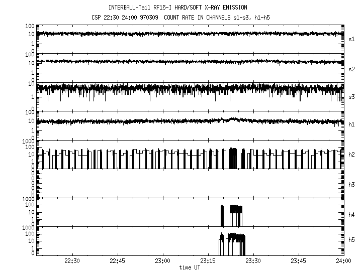
Task: Click the 22:45 time axis label
Action: point(117,261)
